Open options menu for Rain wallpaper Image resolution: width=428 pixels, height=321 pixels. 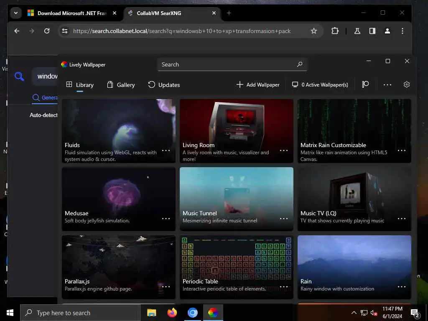click(x=402, y=287)
